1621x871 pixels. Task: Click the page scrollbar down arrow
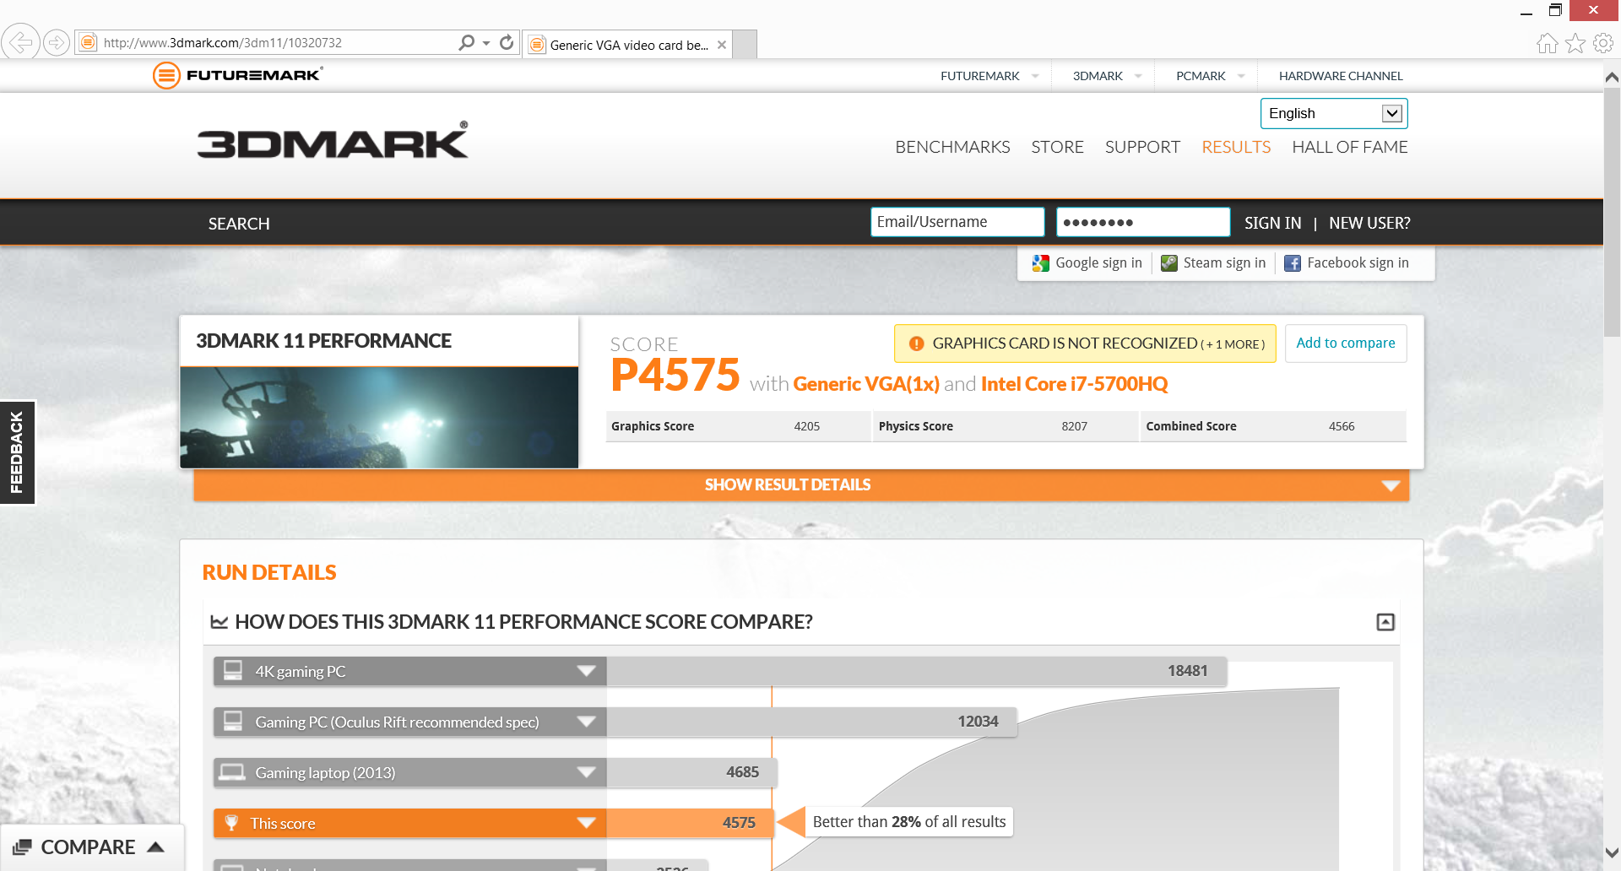(1612, 852)
